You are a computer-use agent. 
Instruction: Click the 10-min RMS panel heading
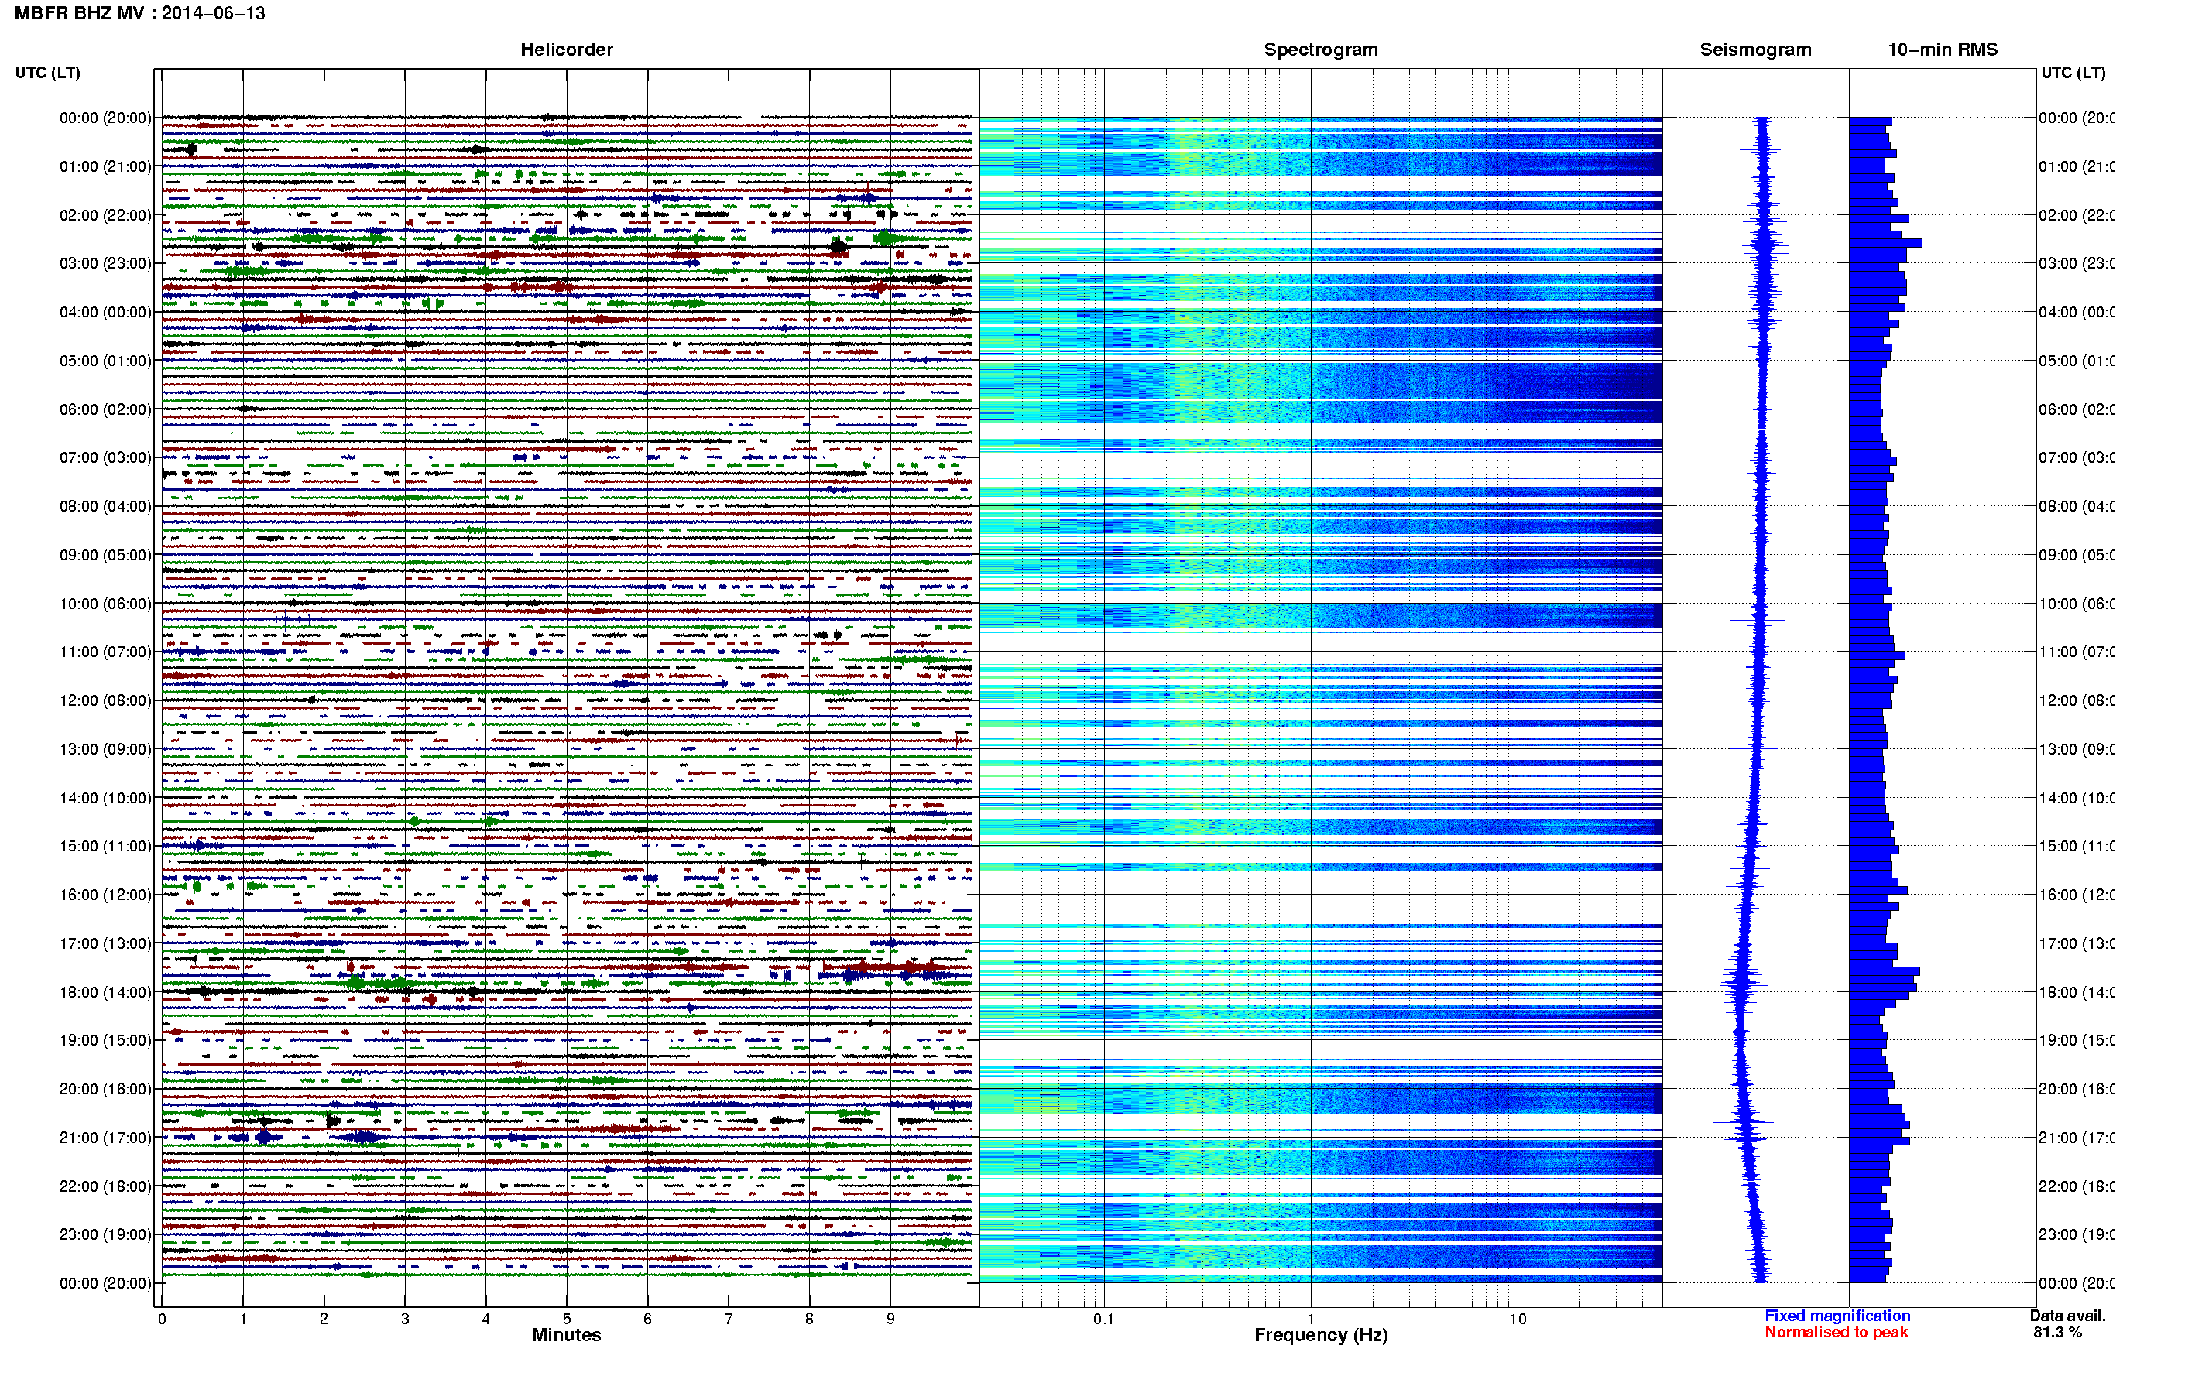(x=1942, y=50)
